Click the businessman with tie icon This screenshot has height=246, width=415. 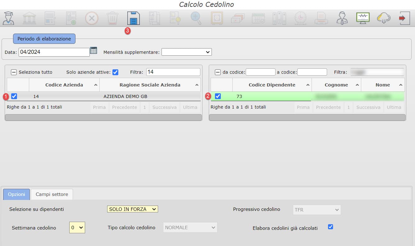(x=342, y=18)
